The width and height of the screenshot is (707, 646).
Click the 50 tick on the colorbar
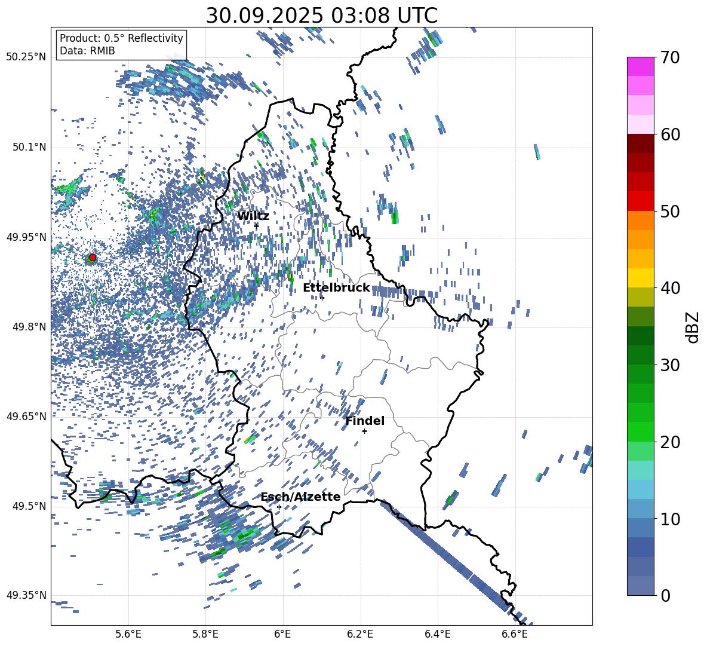tap(670, 211)
